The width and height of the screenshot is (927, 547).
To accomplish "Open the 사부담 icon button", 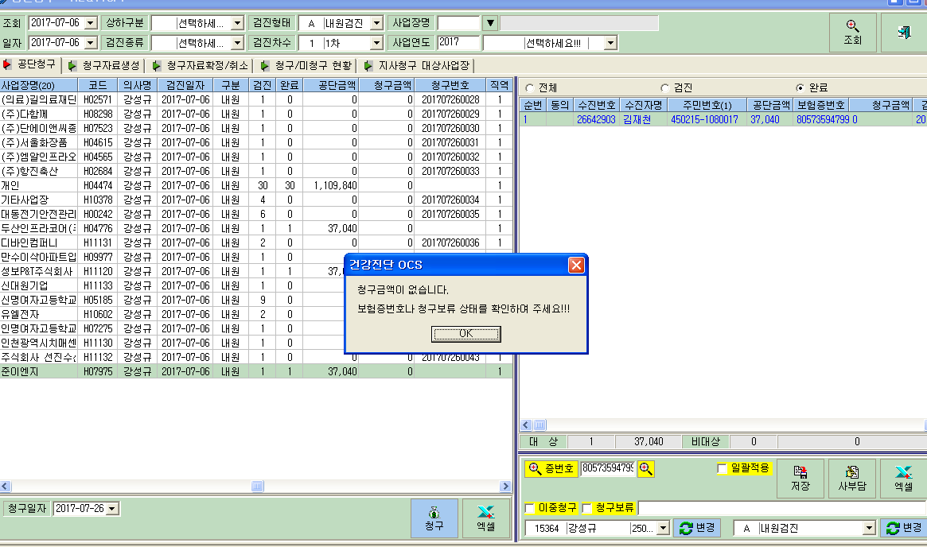I will (x=852, y=479).
